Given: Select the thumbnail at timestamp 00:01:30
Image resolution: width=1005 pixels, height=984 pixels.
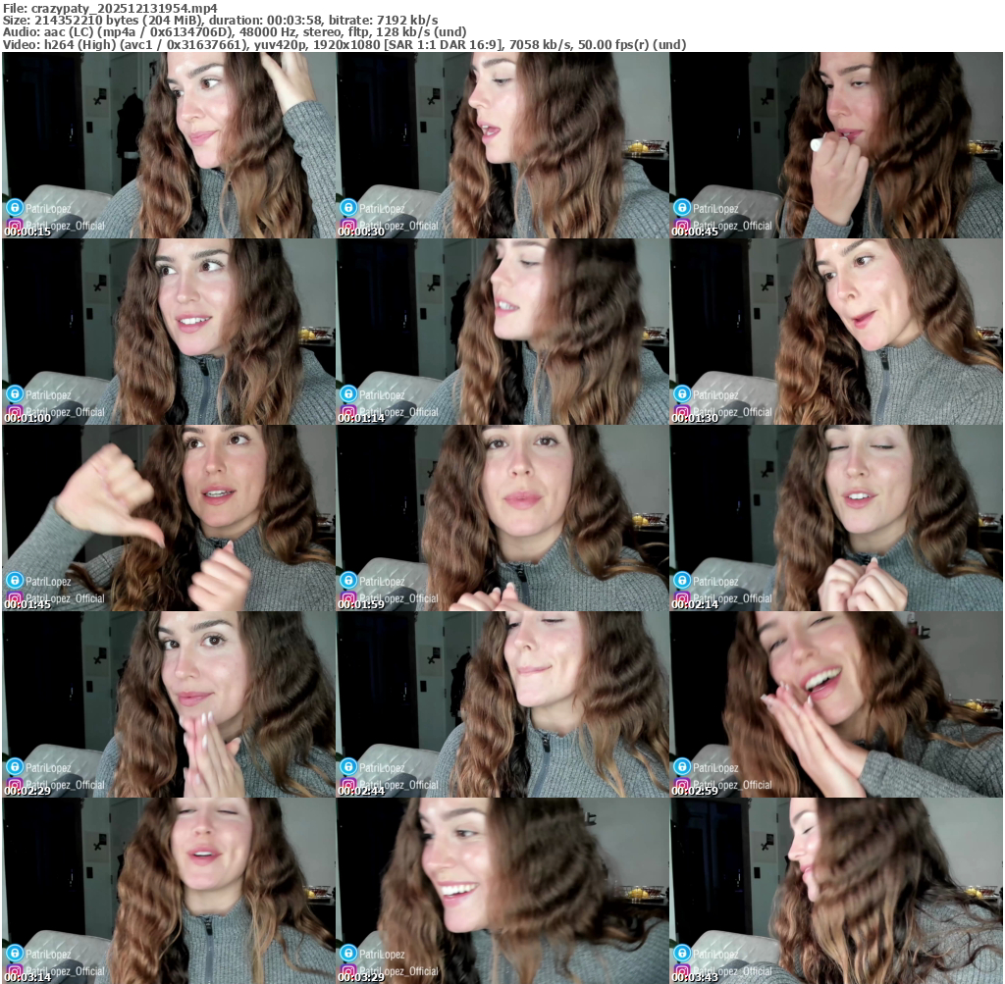Looking at the screenshot, I should pos(836,332).
